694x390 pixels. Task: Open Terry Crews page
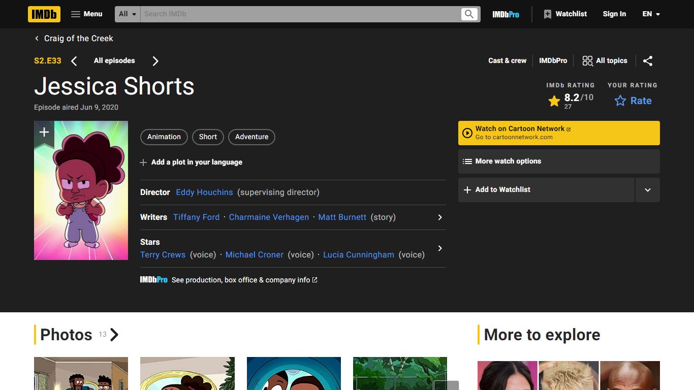tap(163, 255)
